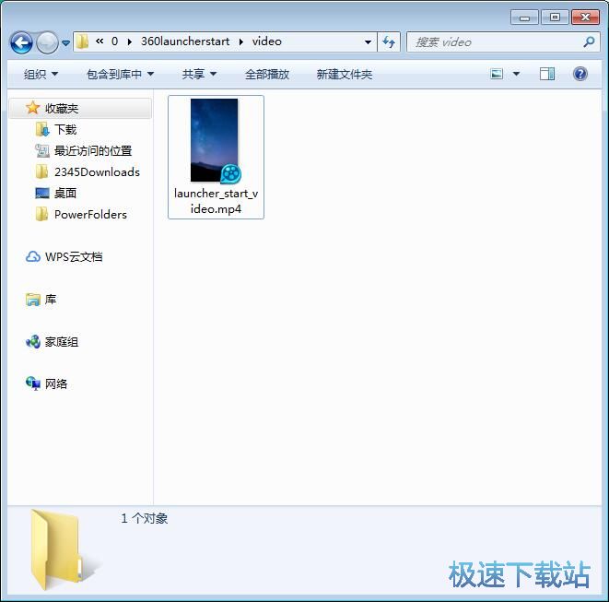This screenshot has height=602, width=609.
Task: Select WPS云文档 in navigation pane
Action: (74, 256)
